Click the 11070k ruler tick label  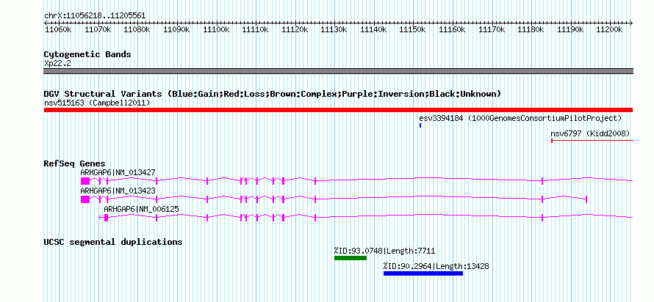(98, 30)
